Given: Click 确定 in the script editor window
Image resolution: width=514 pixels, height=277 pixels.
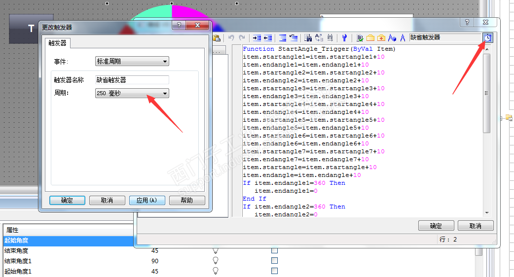Looking at the screenshot, I should pyautogui.click(x=436, y=226).
